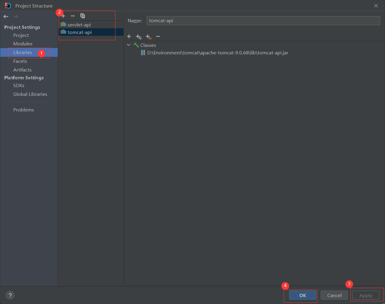The height and width of the screenshot is (304, 385).
Task: Add a new project library
Action: [x=63, y=16]
